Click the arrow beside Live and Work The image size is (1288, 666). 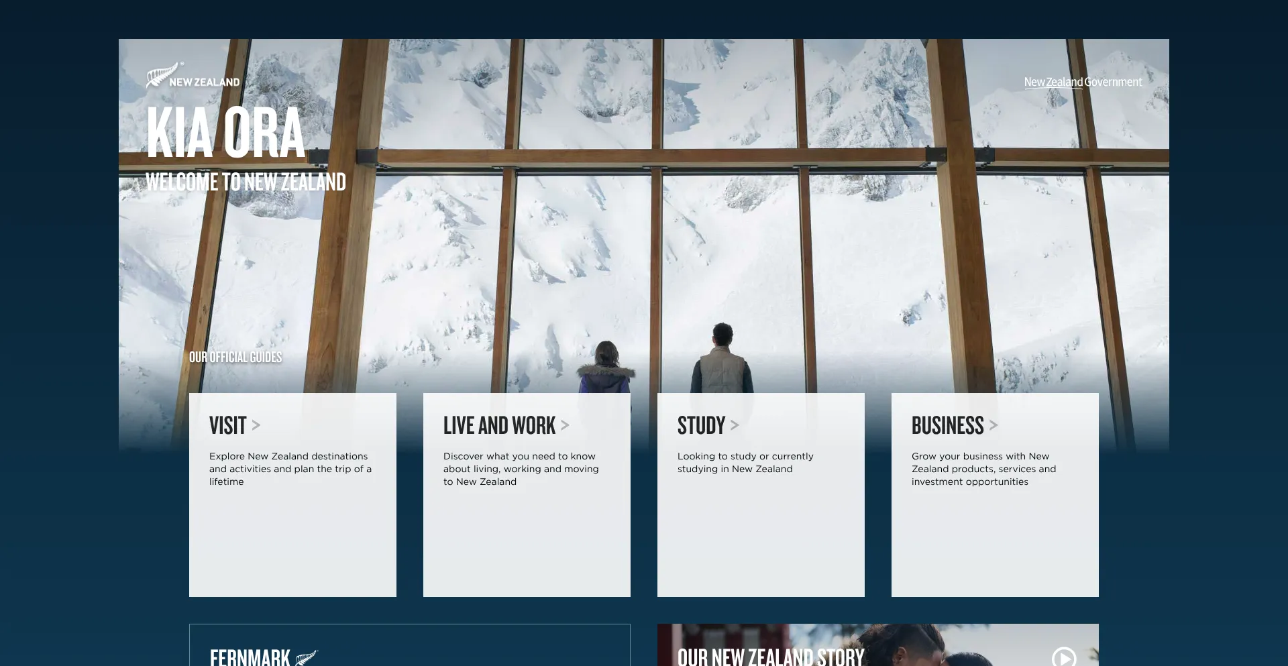pos(565,425)
